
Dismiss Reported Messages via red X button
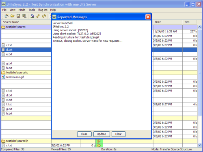click(x=148, y=17)
